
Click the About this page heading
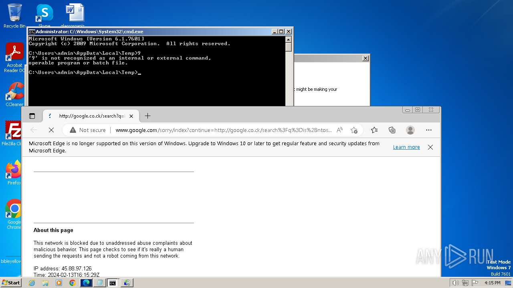(53, 230)
